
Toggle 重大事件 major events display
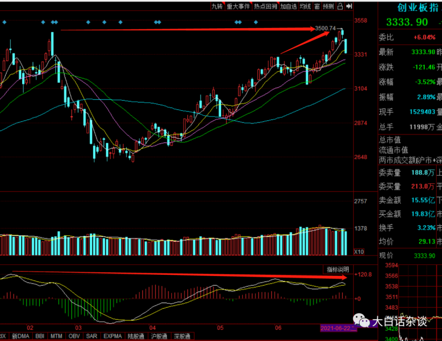pos(239,6)
